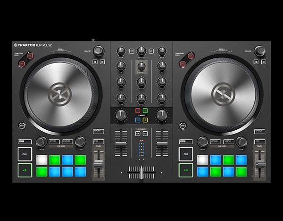Tap second small square button under right BROWSE
283x221 pixels.
click(264, 62)
